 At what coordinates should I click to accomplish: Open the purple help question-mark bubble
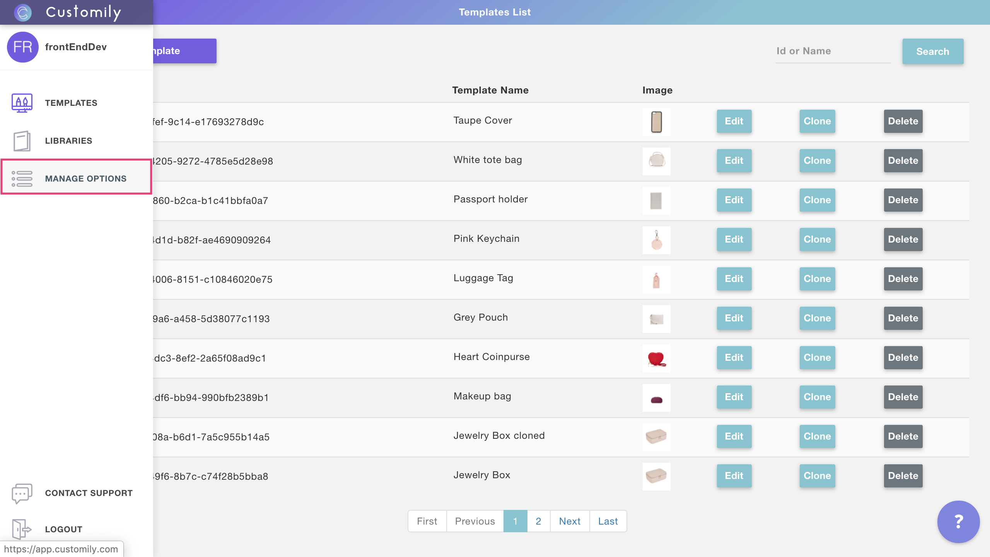click(x=958, y=521)
